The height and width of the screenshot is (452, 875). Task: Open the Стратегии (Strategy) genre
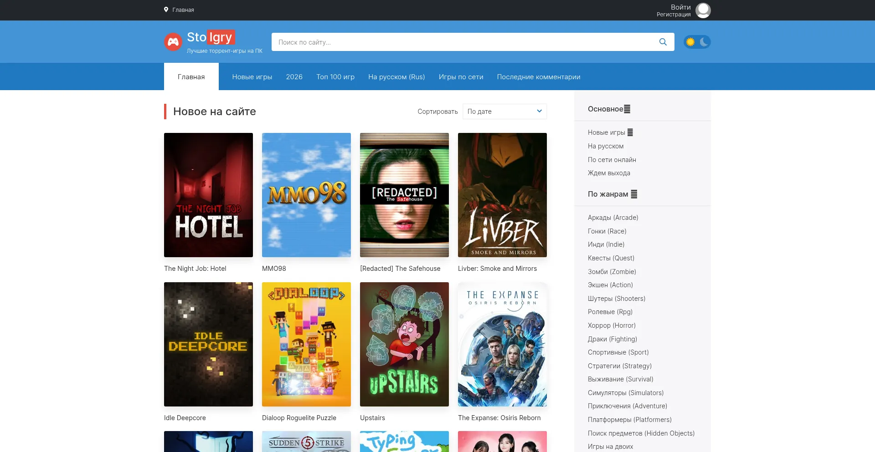coord(620,366)
